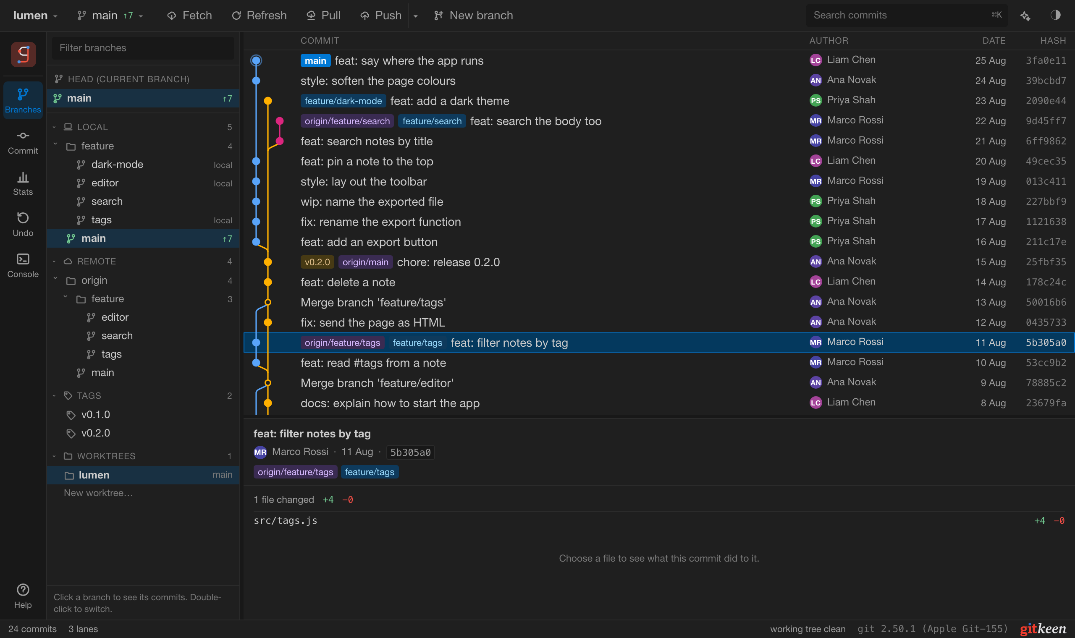Click the feature/dark-mode branch label
This screenshot has width=1075, height=638.
[343, 101]
